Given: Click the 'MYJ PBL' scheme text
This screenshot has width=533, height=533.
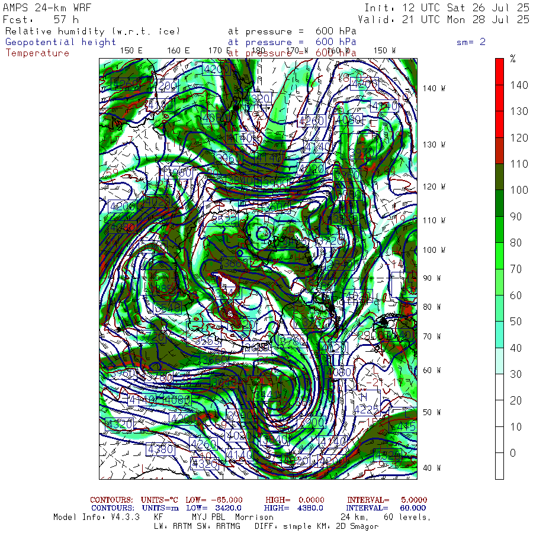Looking at the screenshot, I should coord(207,518).
